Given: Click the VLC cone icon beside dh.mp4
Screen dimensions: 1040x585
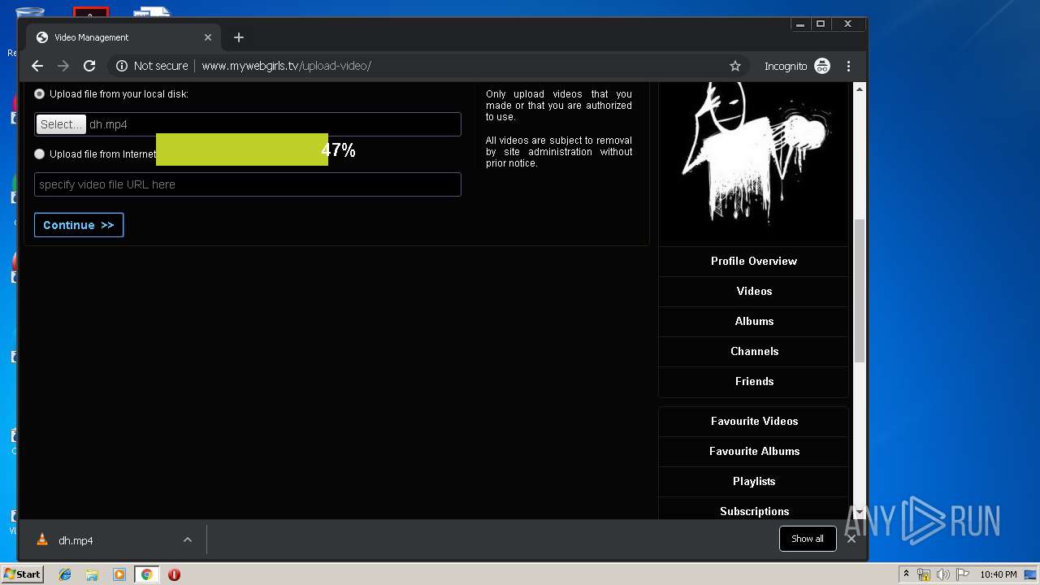Looking at the screenshot, I should pos(42,539).
